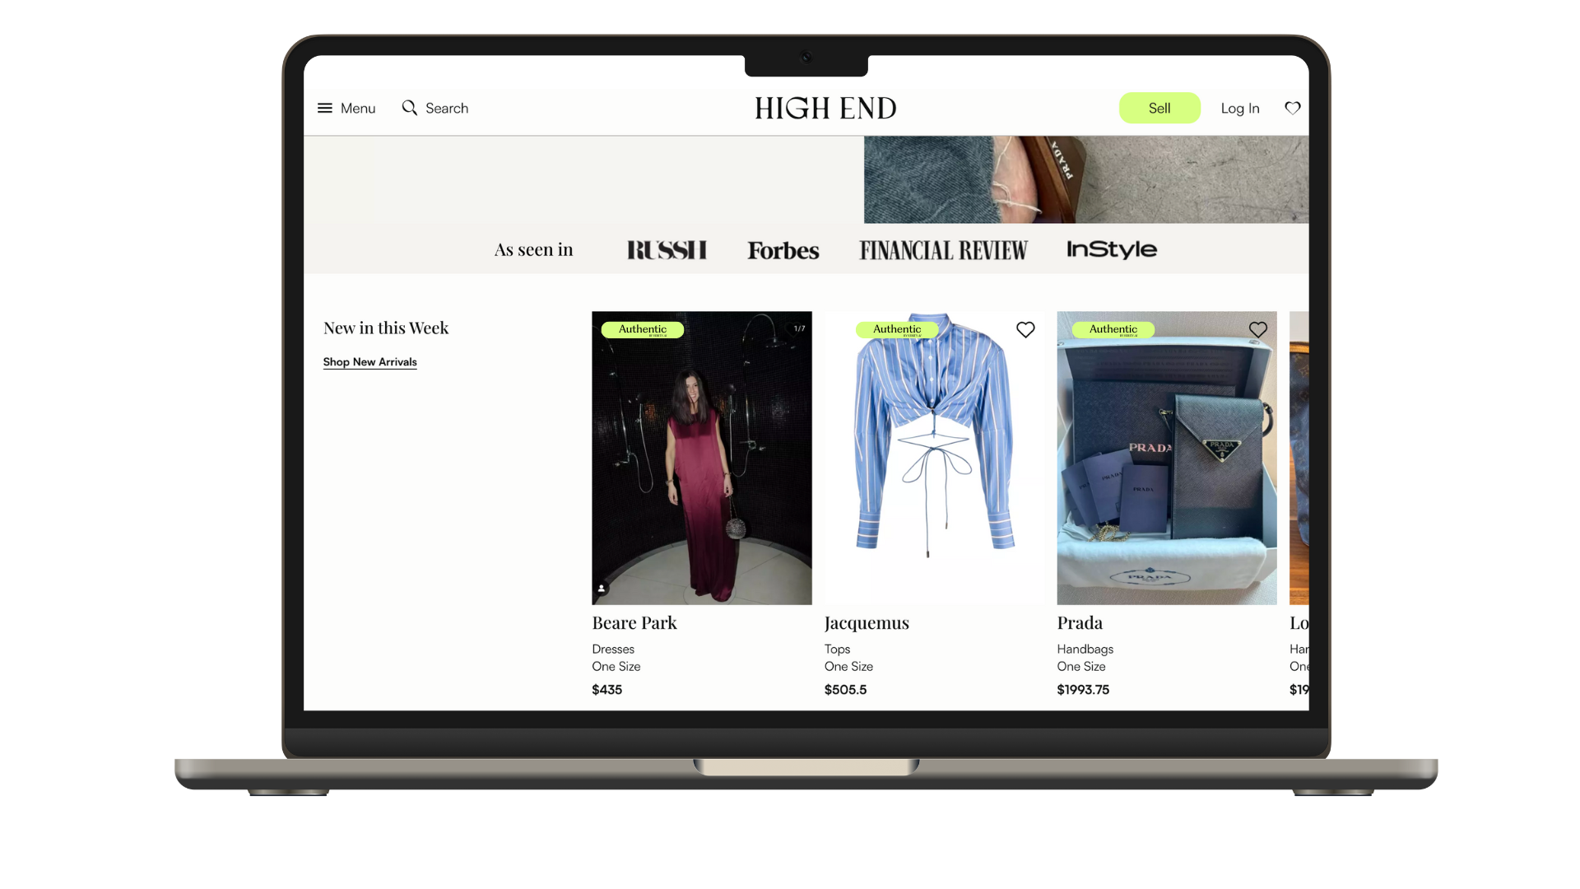The image size is (1580, 889).
Task: Open Log In
Action: pos(1240,108)
